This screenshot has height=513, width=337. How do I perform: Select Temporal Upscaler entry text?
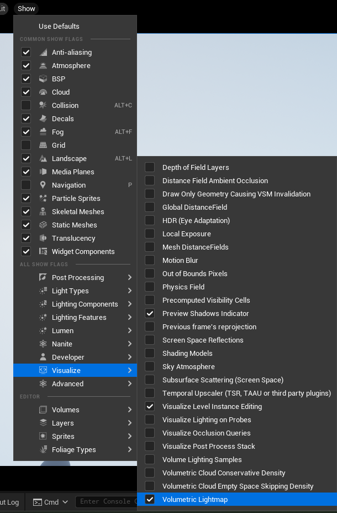tap(246, 393)
